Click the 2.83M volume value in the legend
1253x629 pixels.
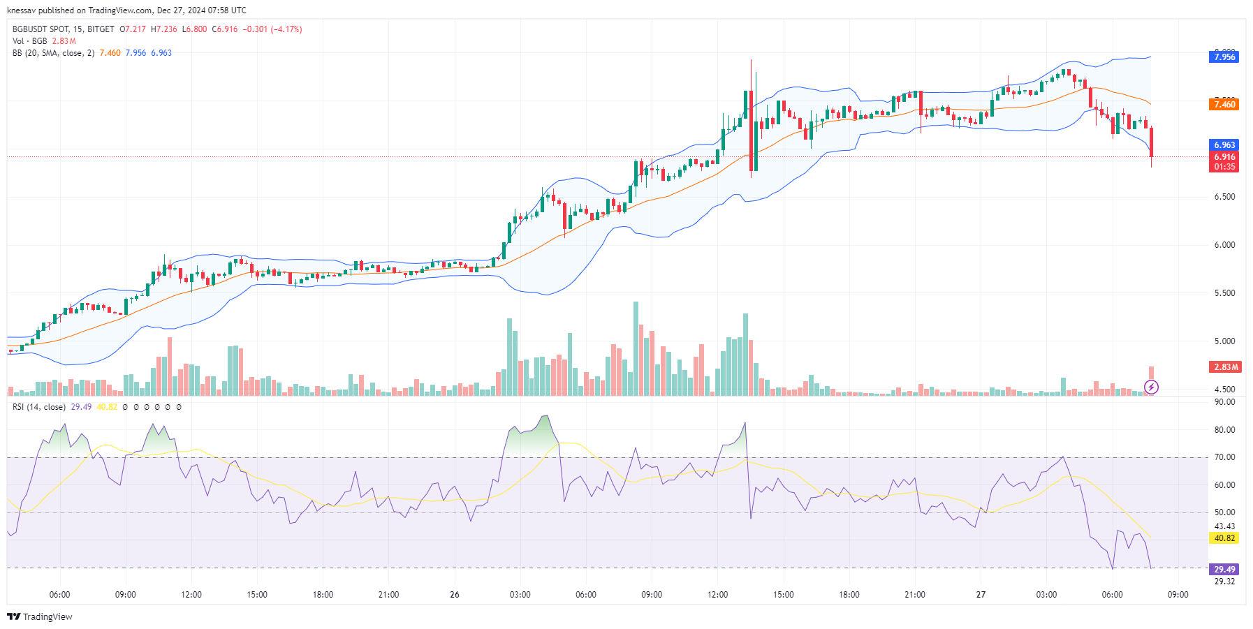click(64, 41)
